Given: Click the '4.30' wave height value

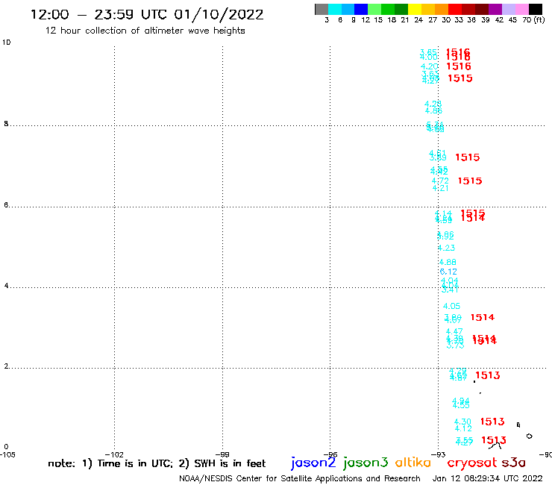Looking at the screenshot, I should pos(462,422).
